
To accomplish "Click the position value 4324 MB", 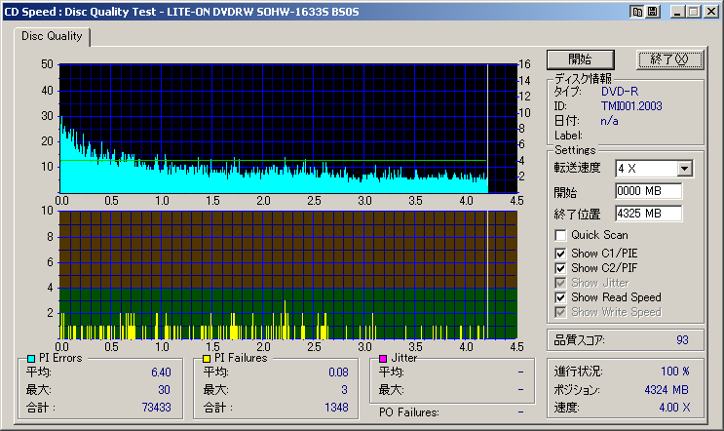I will [x=667, y=390].
